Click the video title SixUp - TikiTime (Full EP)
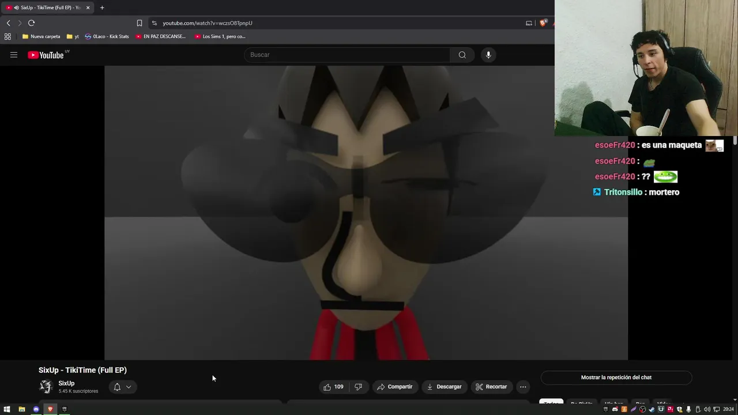 coord(82,370)
